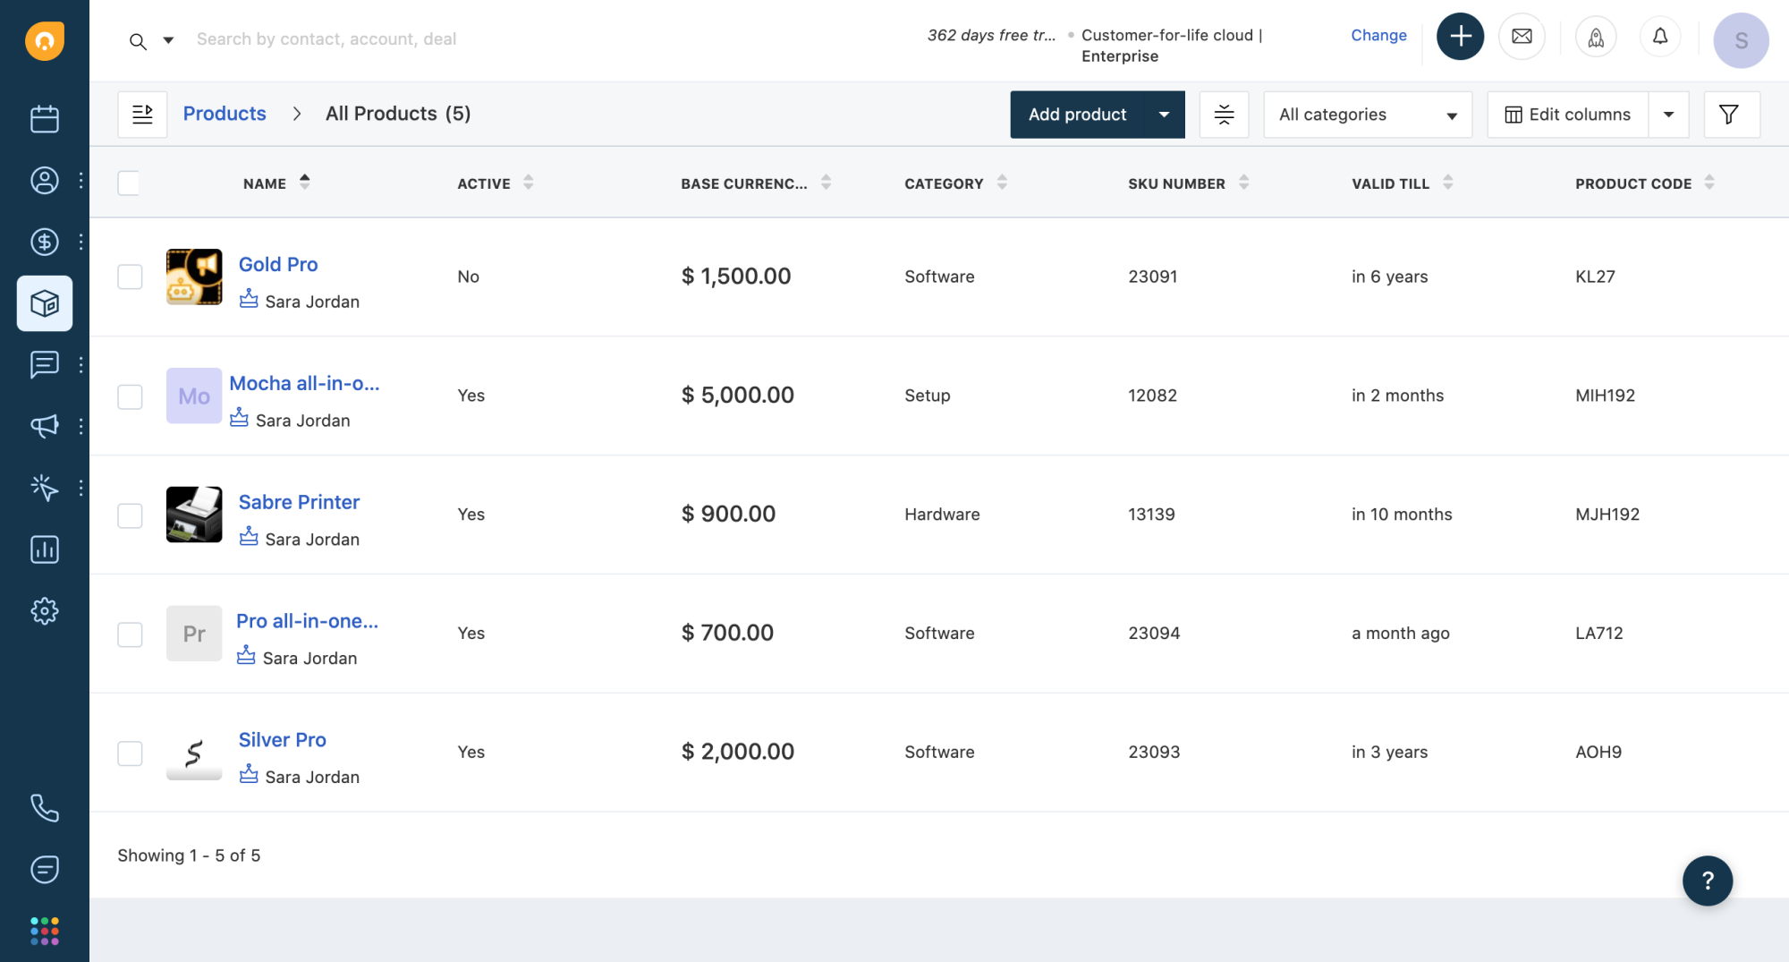The height and width of the screenshot is (962, 1789).
Task: Click the Conversations chat icon
Action: pyautogui.click(x=45, y=364)
